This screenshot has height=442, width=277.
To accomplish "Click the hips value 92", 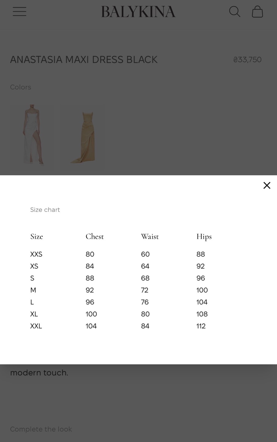I will [x=200, y=266].
